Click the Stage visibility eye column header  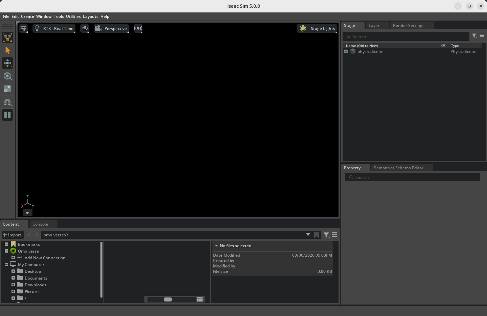[444, 46]
